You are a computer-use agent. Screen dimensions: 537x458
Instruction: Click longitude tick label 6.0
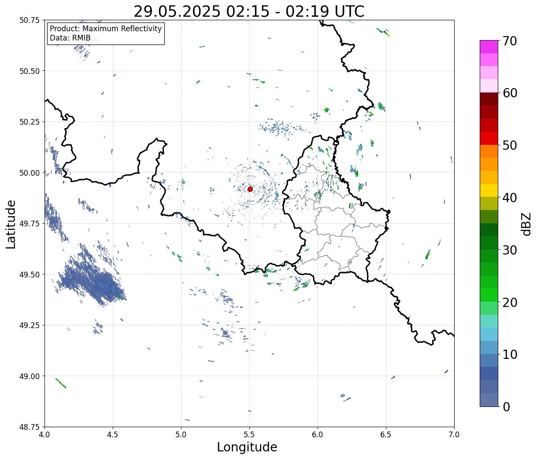tap(318, 435)
